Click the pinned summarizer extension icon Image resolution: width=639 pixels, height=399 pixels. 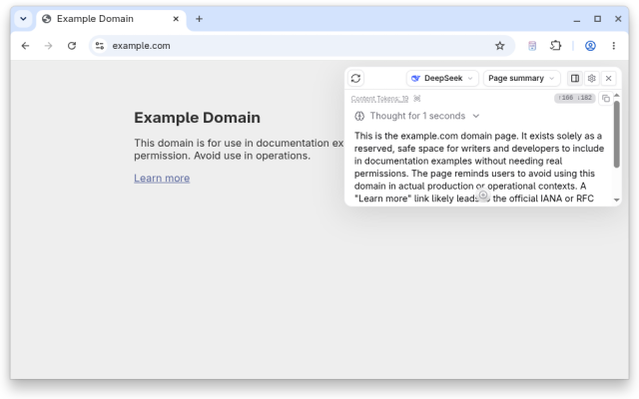point(532,46)
